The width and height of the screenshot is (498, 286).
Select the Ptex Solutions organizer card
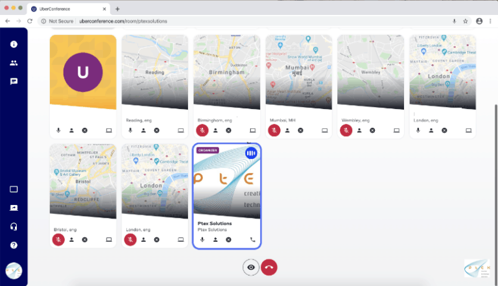pos(227,195)
